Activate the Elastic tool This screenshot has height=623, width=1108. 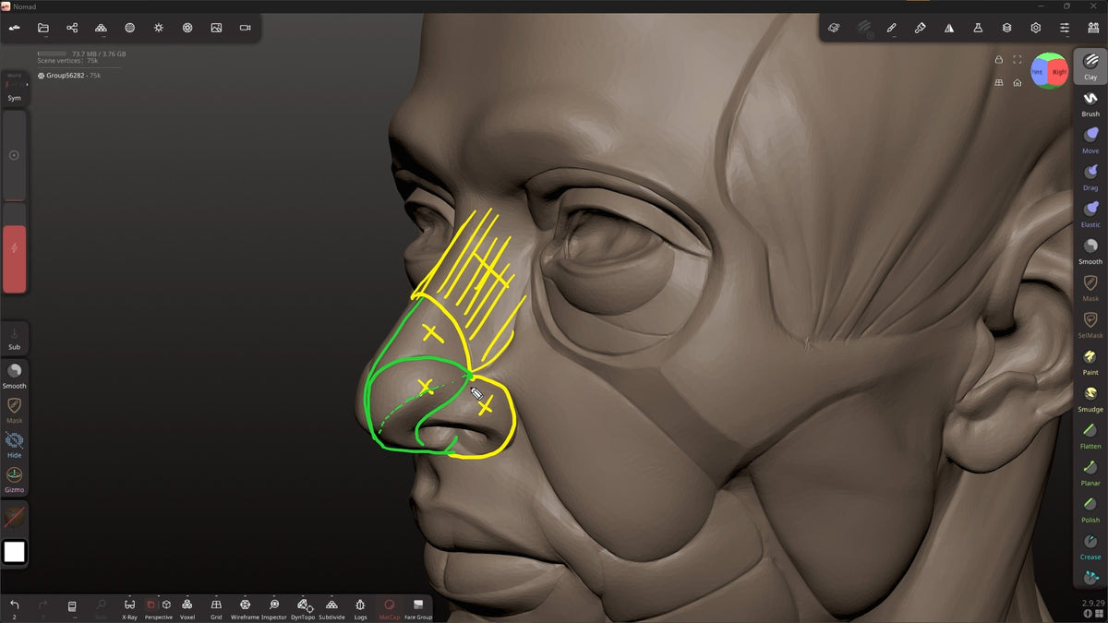click(x=1090, y=213)
